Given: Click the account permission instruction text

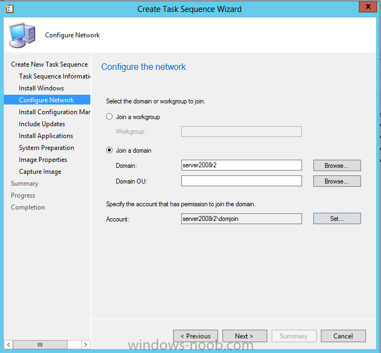Looking at the screenshot, I should [181, 204].
